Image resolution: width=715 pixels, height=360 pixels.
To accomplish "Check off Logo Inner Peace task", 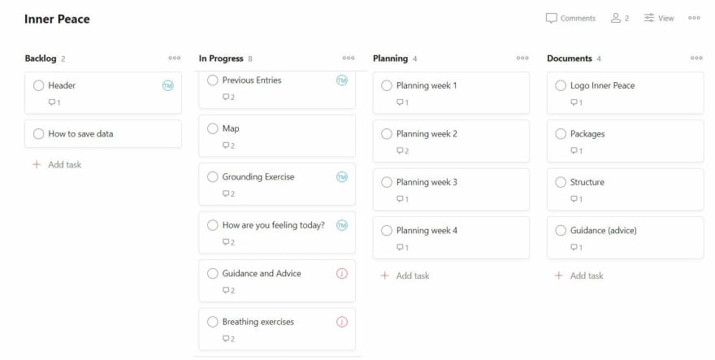I will (561, 85).
